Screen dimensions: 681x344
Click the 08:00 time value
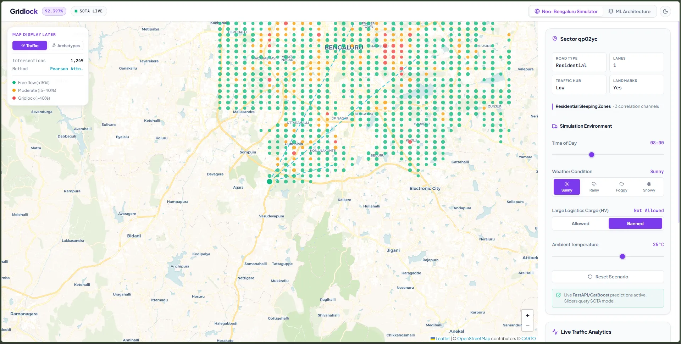pos(657,143)
